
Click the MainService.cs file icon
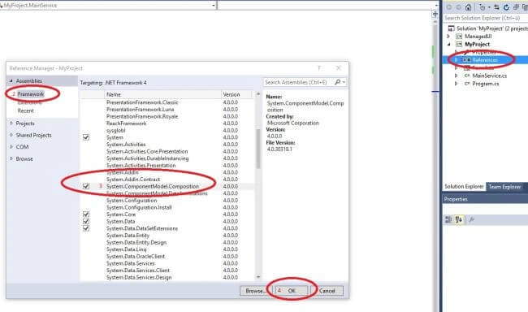(x=467, y=76)
